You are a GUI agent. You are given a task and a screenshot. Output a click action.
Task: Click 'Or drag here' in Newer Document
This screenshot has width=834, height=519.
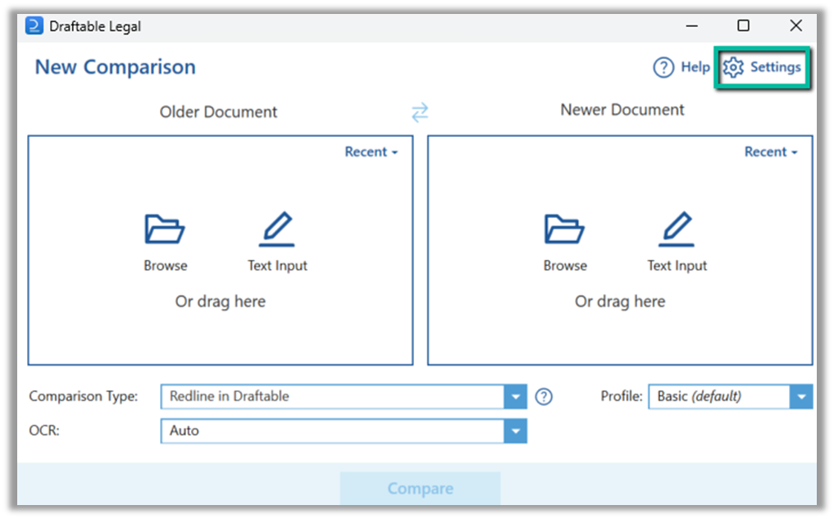coord(620,302)
